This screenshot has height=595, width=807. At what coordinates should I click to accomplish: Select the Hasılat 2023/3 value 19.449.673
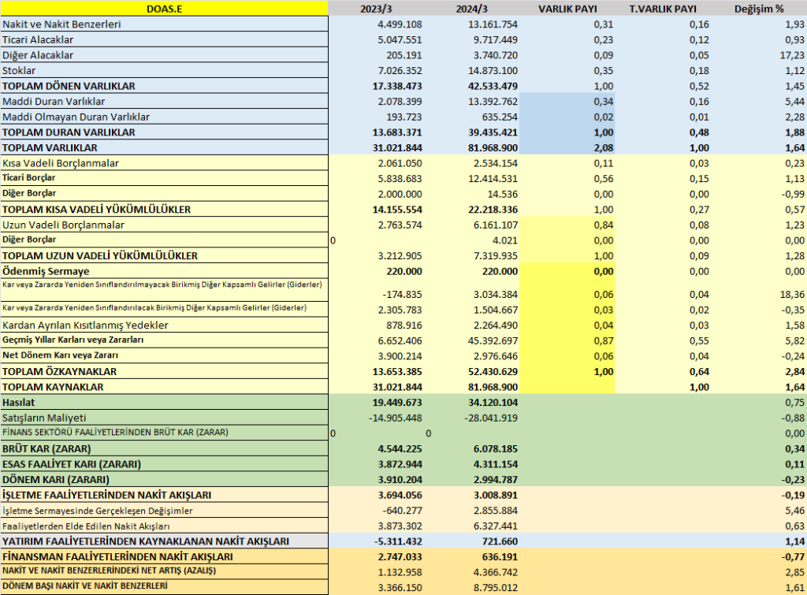click(397, 403)
